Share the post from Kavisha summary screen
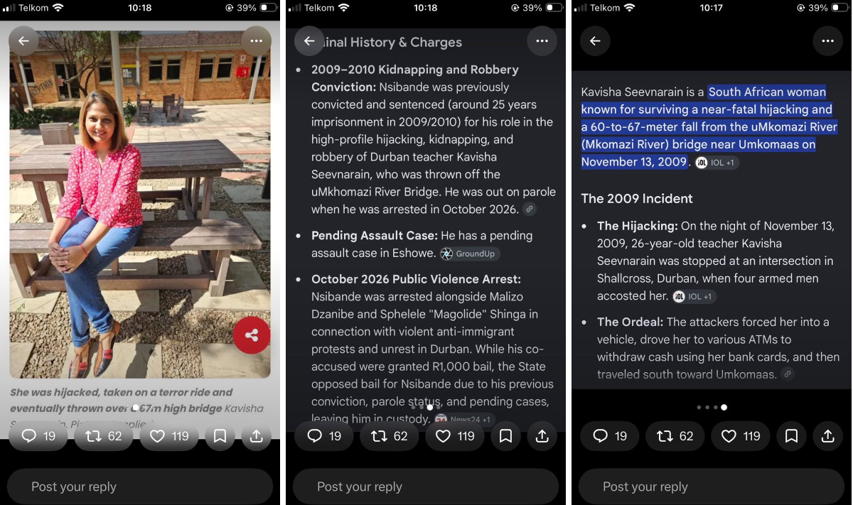The height and width of the screenshot is (505, 853). click(x=828, y=436)
